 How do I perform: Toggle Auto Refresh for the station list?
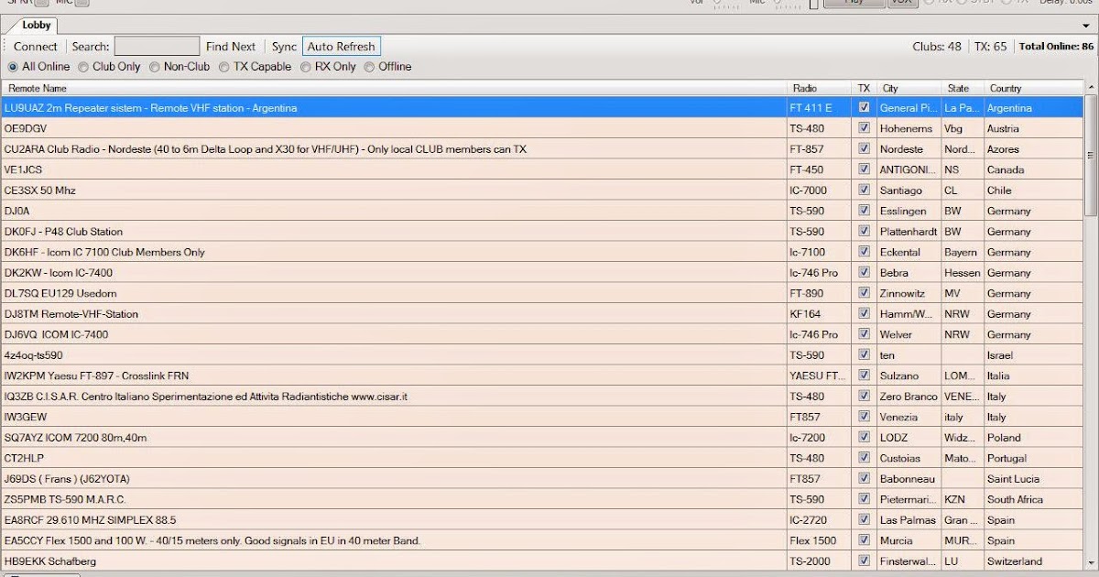(x=341, y=46)
